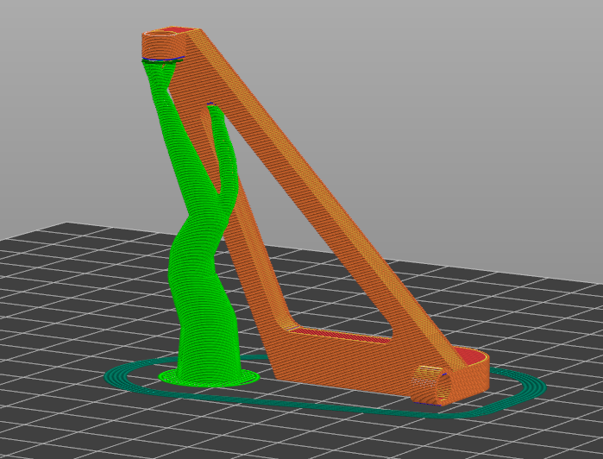
Task: Click the flat green support brim disc
Action: [209, 377]
